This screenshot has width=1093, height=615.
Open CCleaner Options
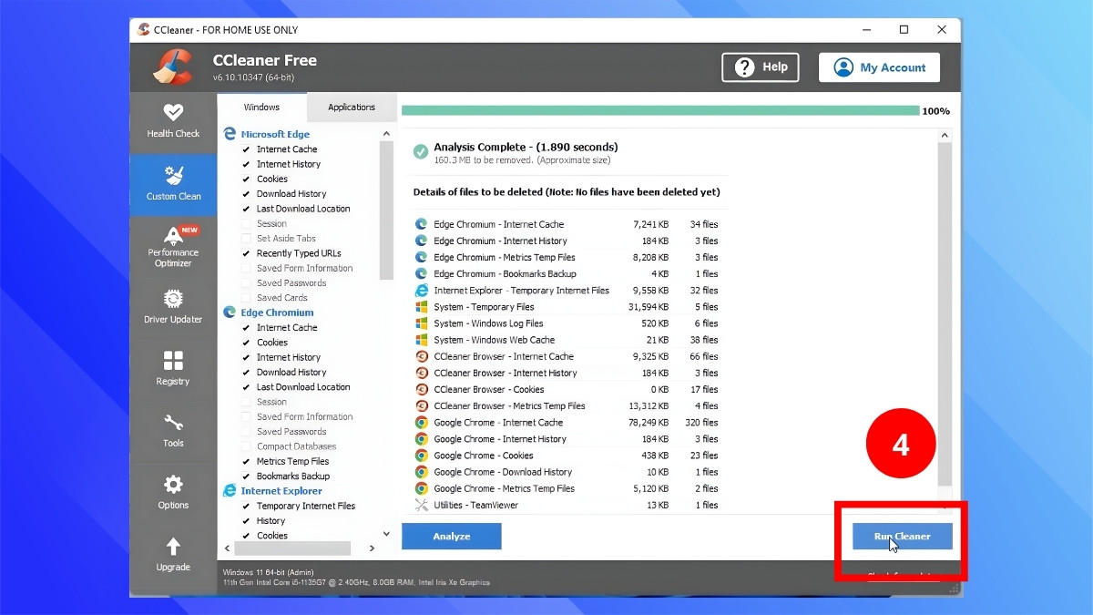pyautogui.click(x=172, y=492)
